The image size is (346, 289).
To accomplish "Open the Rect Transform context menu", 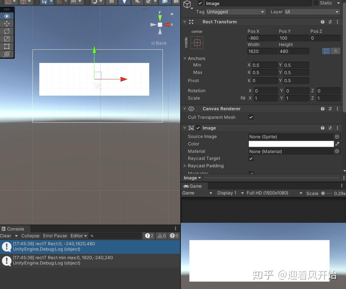I will tap(337, 22).
